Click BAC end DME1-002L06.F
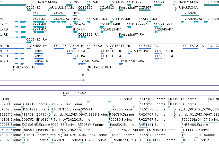219x144 pixels. (99, 67)
